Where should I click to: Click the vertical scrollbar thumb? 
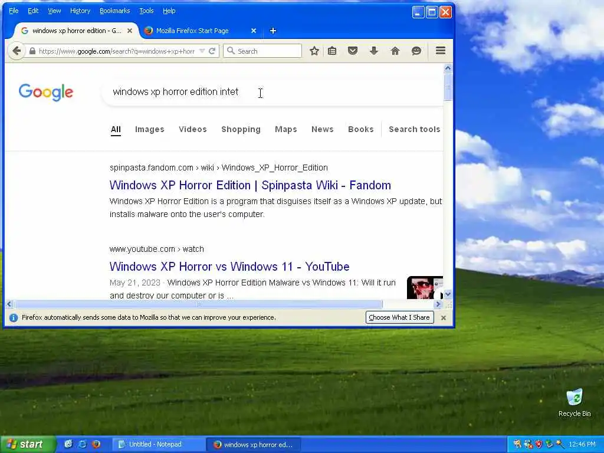point(448,87)
